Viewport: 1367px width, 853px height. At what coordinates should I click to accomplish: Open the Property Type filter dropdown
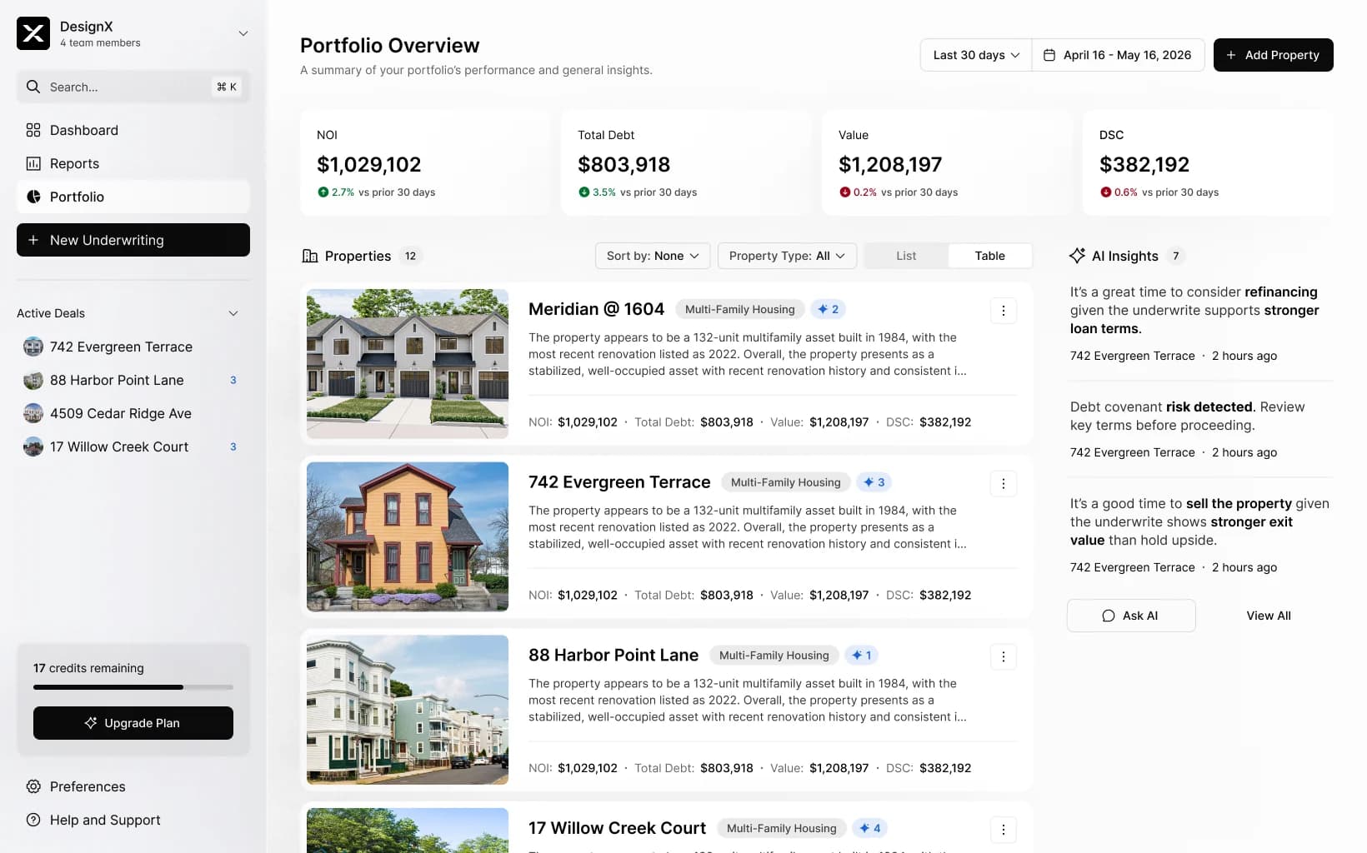[x=787, y=256]
